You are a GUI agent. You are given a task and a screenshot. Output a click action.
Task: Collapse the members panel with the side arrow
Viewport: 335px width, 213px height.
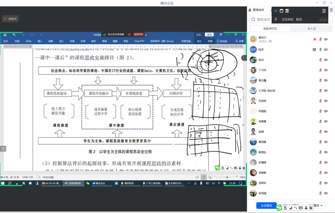pos(244,58)
